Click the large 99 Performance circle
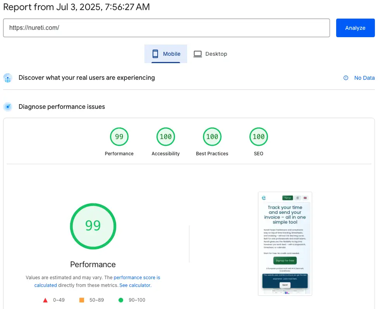 tap(93, 226)
